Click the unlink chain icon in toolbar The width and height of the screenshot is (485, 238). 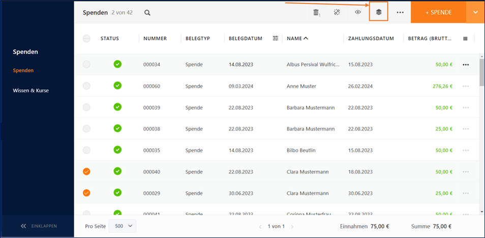[337, 12]
